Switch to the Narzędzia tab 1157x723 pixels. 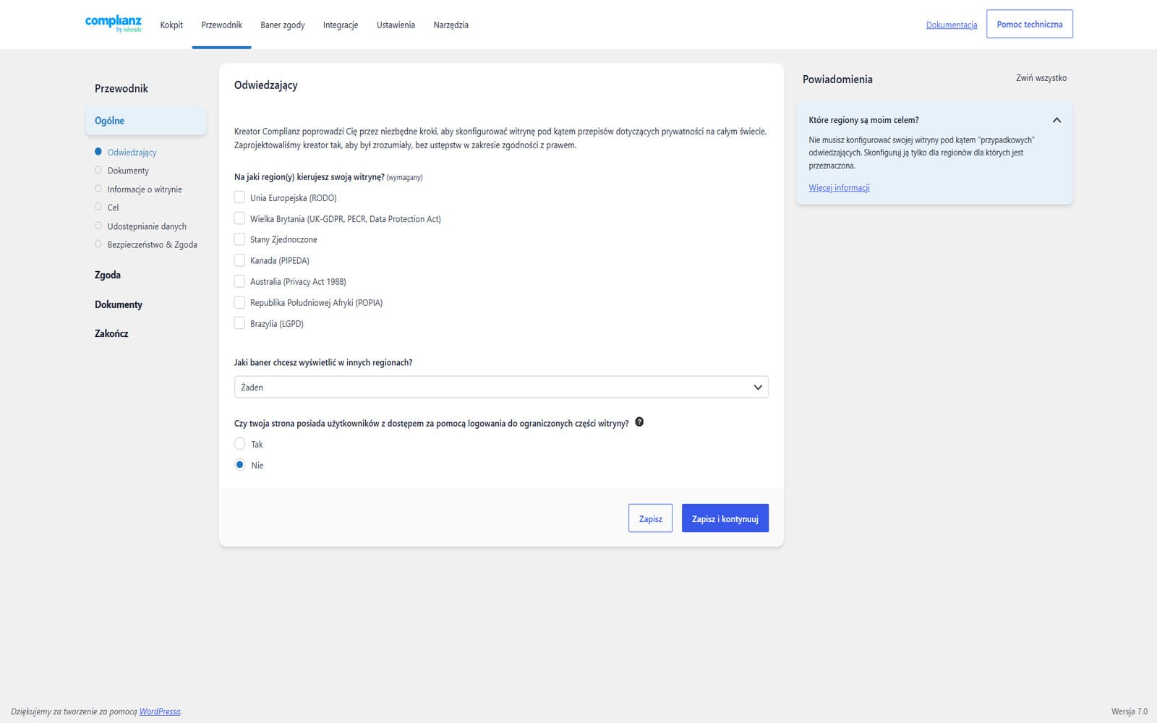point(451,25)
